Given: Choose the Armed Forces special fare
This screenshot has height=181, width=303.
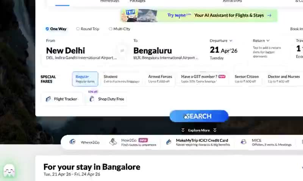Looking at the screenshot, I should (160, 79).
